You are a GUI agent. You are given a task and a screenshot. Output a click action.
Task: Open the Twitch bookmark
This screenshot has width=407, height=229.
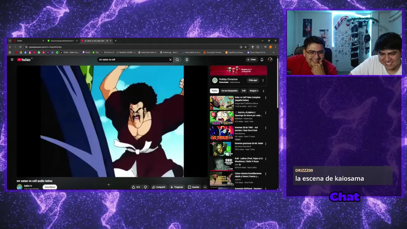pyautogui.click(x=86, y=52)
